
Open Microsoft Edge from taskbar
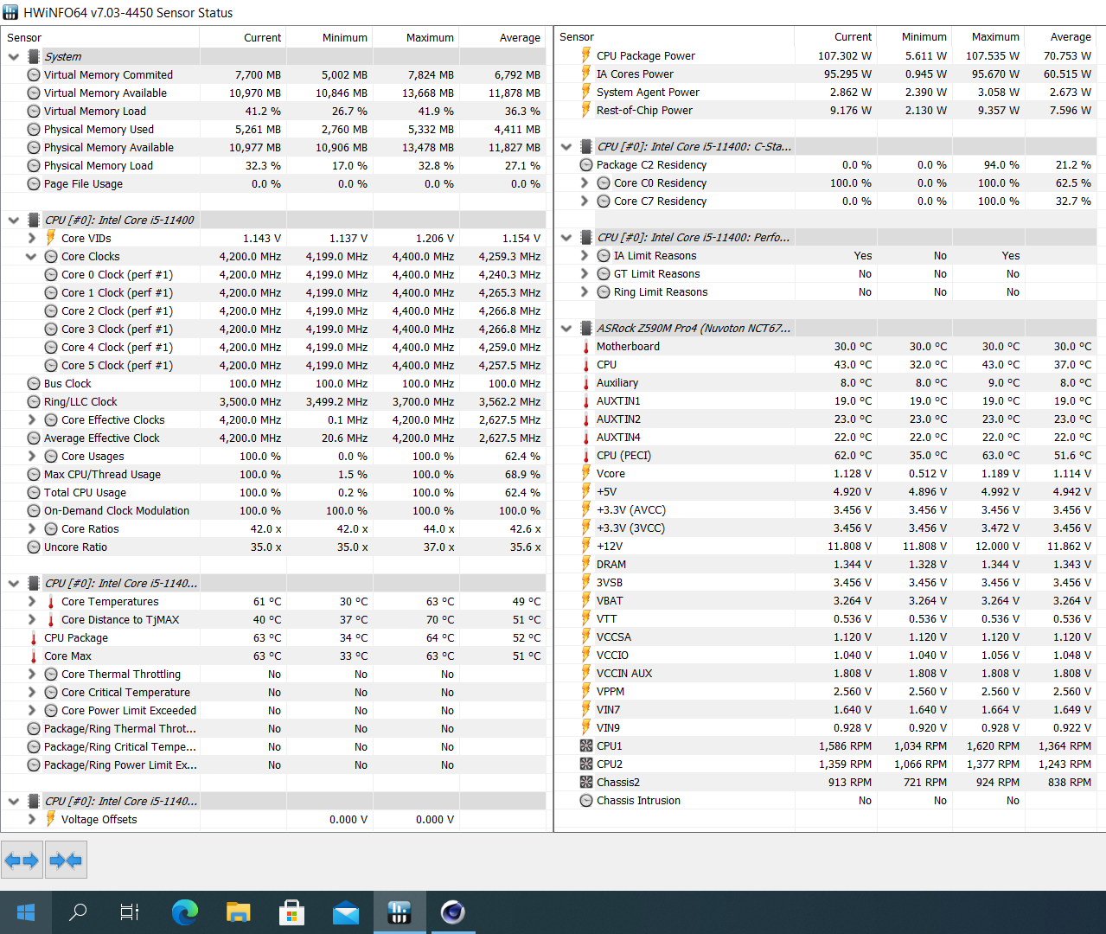tap(185, 912)
